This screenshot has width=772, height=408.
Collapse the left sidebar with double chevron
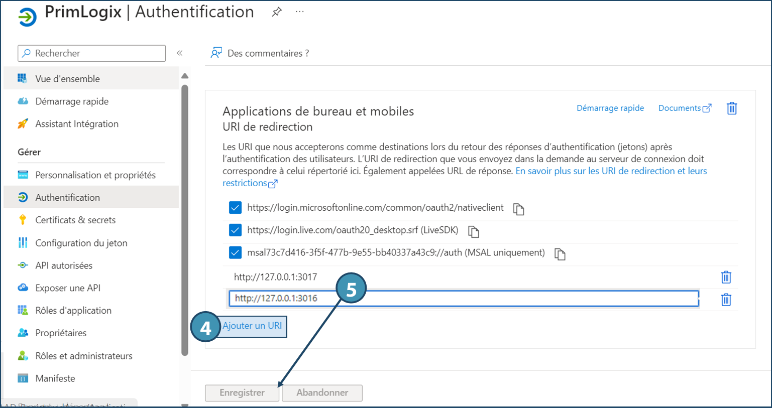[x=179, y=53]
